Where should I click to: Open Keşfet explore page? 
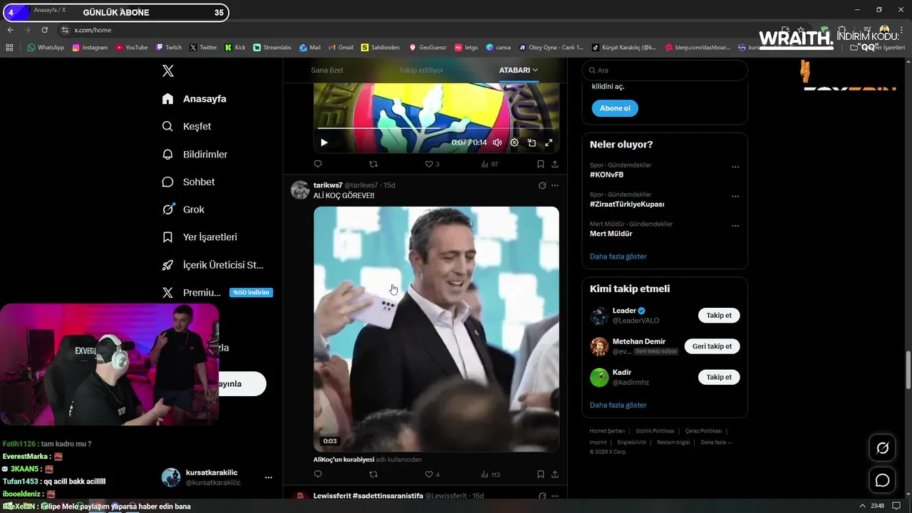(x=187, y=126)
